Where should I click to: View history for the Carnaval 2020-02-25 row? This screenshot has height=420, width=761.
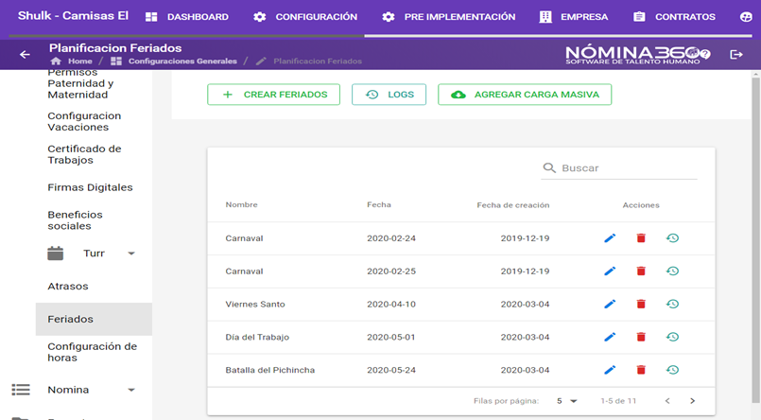pyautogui.click(x=672, y=271)
